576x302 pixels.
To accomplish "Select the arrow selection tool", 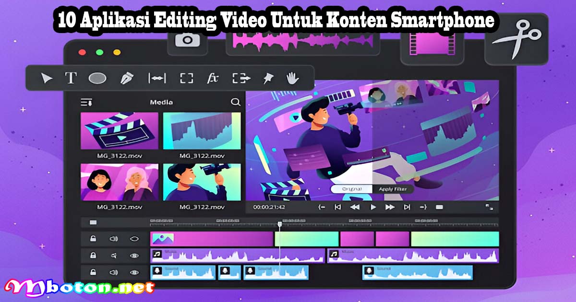I will tap(47, 78).
